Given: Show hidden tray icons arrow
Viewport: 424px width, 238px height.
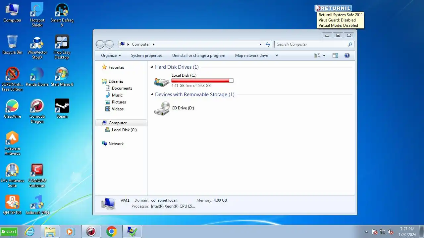Looking at the screenshot, I should (366, 232).
